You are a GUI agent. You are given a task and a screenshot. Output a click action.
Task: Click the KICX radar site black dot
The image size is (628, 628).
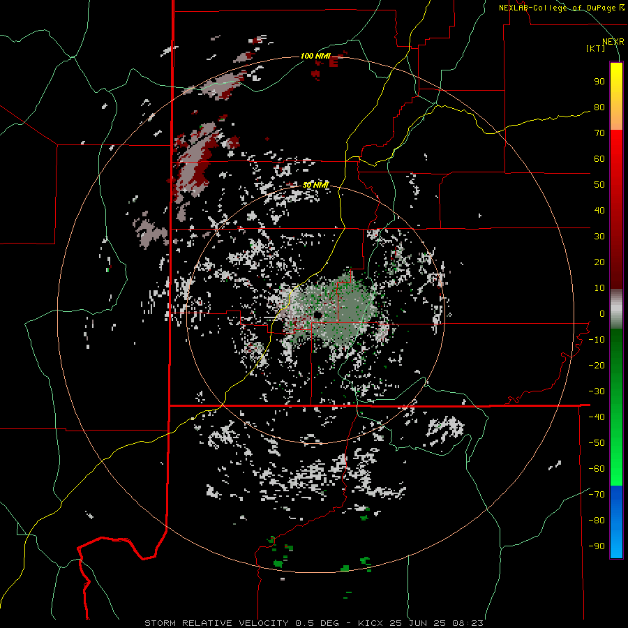pyautogui.click(x=317, y=315)
